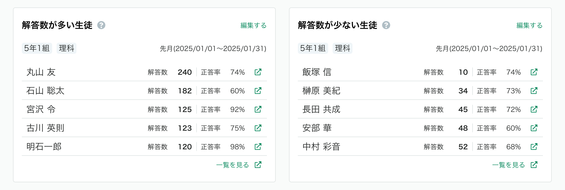This screenshot has height=190, width=565.
Task: Open external link icon for 石山 聡太
Action: point(258,90)
